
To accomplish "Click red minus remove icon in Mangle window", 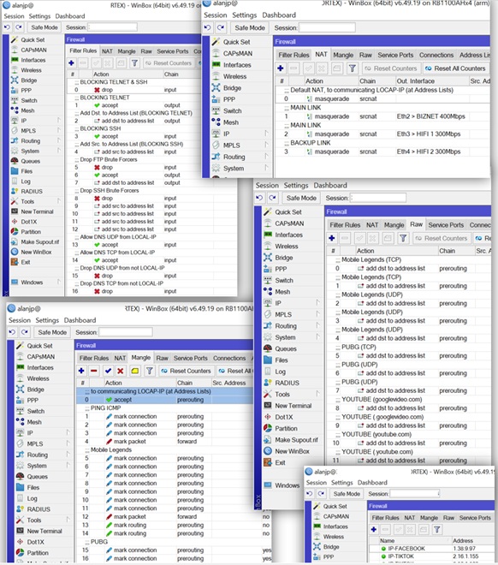I will click(x=94, y=371).
